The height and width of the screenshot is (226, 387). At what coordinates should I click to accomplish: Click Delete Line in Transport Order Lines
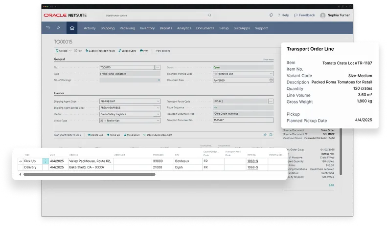point(95,135)
